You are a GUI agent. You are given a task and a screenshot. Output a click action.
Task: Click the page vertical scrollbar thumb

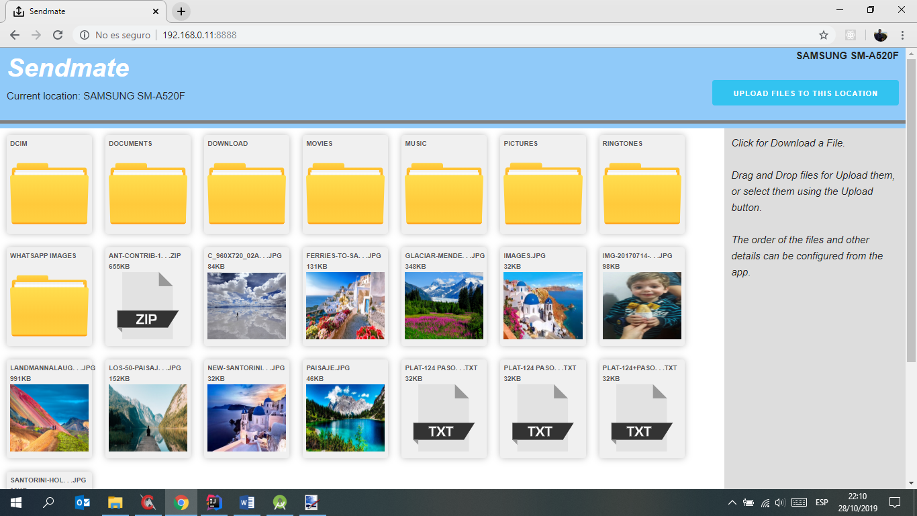tap(911, 212)
